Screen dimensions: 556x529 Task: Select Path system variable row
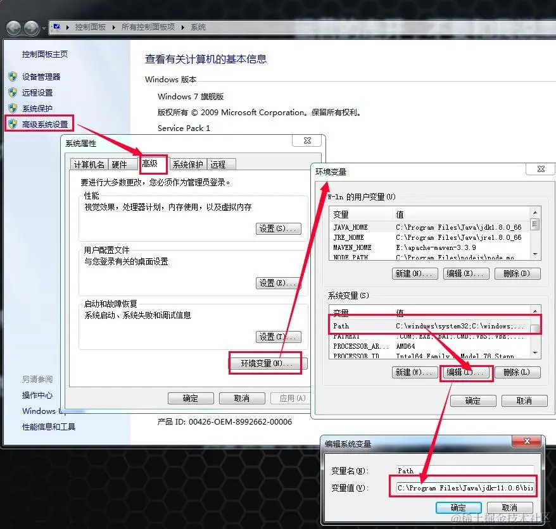tap(429, 326)
